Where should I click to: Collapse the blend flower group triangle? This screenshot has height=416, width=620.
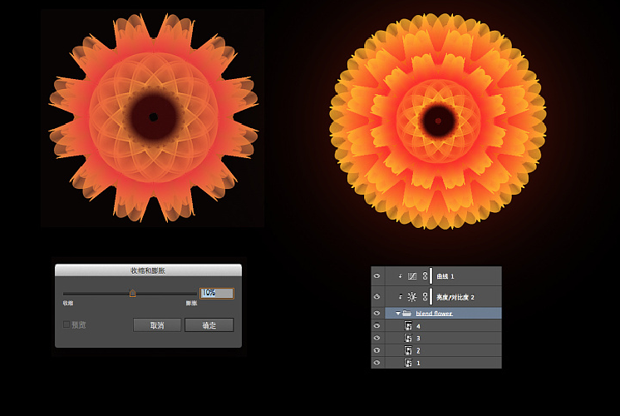[x=398, y=314]
